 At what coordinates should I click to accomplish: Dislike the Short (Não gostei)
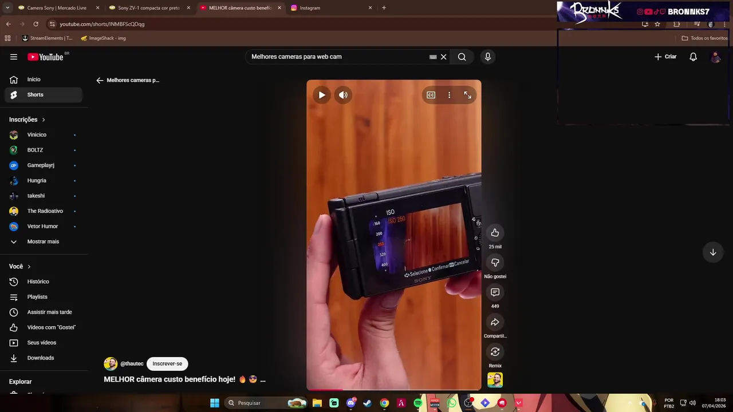click(x=495, y=263)
